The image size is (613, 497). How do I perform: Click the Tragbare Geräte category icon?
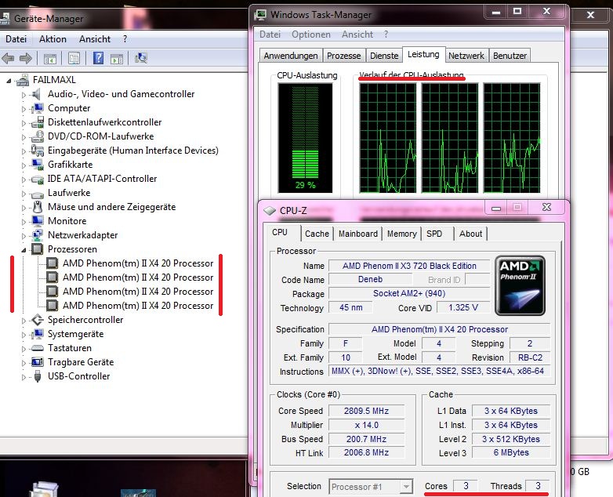pos(37,362)
